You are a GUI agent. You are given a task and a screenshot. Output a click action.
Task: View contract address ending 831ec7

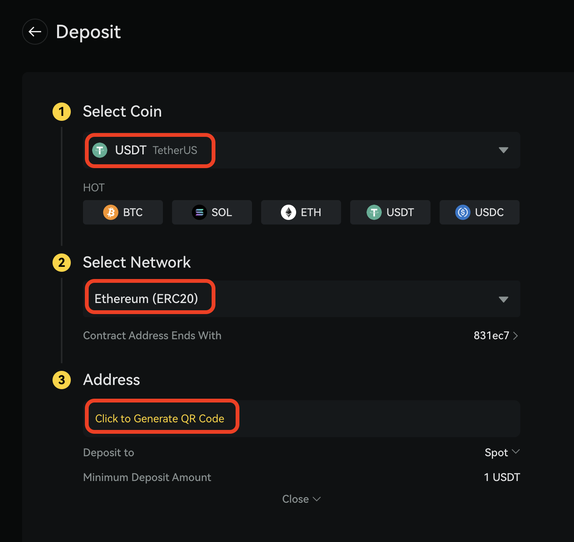[496, 335]
